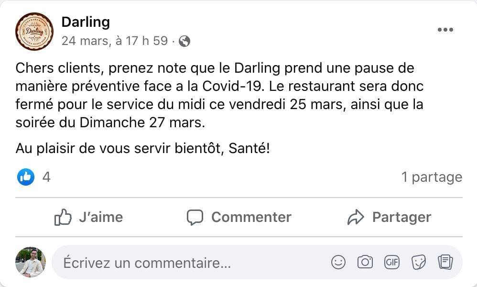Click the Darling page profile picture
Viewport: 477px width, 287px height.
pos(34,32)
